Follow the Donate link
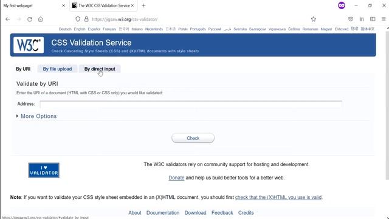Viewport: 389px width, 219px height. click(176, 178)
